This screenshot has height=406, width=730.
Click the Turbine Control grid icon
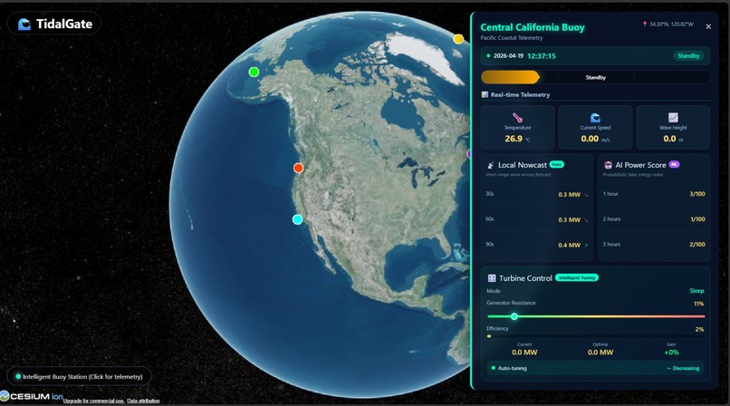click(492, 278)
